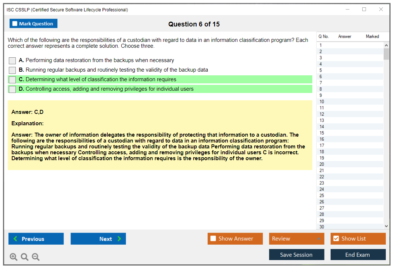This screenshot has width=395, height=270.
Task: Toggle the Mark Question checkbox
Action: click(15, 24)
